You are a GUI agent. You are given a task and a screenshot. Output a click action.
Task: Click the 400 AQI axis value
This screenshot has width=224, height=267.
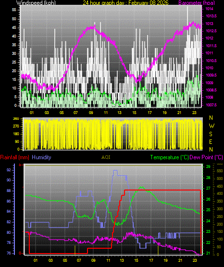pyautogui.click(x=220, y=193)
